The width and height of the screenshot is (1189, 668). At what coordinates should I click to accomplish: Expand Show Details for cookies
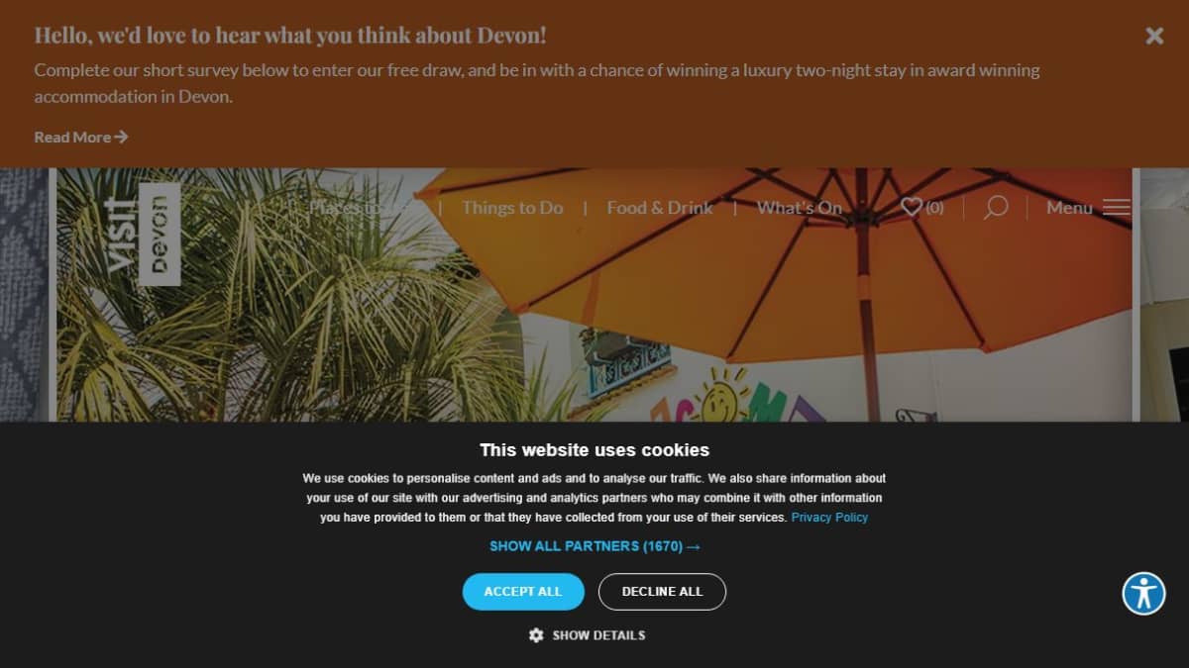point(598,635)
